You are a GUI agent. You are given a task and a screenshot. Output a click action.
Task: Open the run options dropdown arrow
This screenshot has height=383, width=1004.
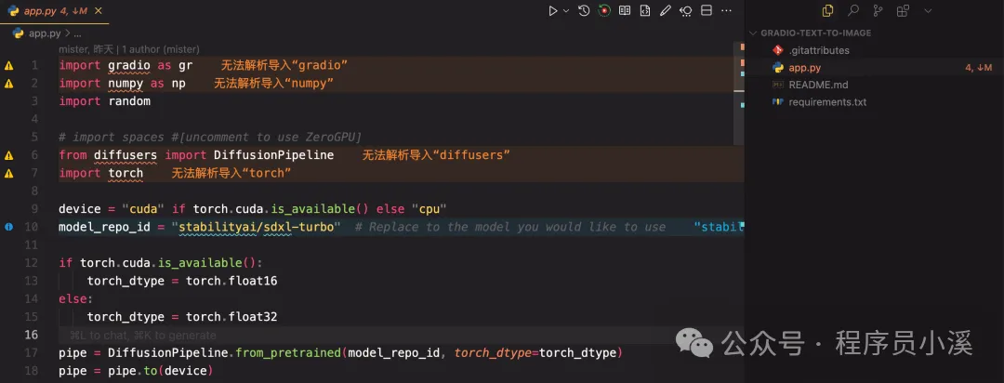click(x=566, y=11)
